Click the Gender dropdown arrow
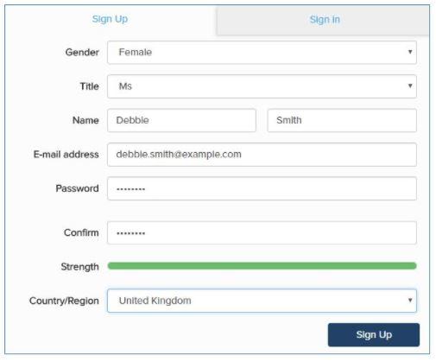 point(410,52)
